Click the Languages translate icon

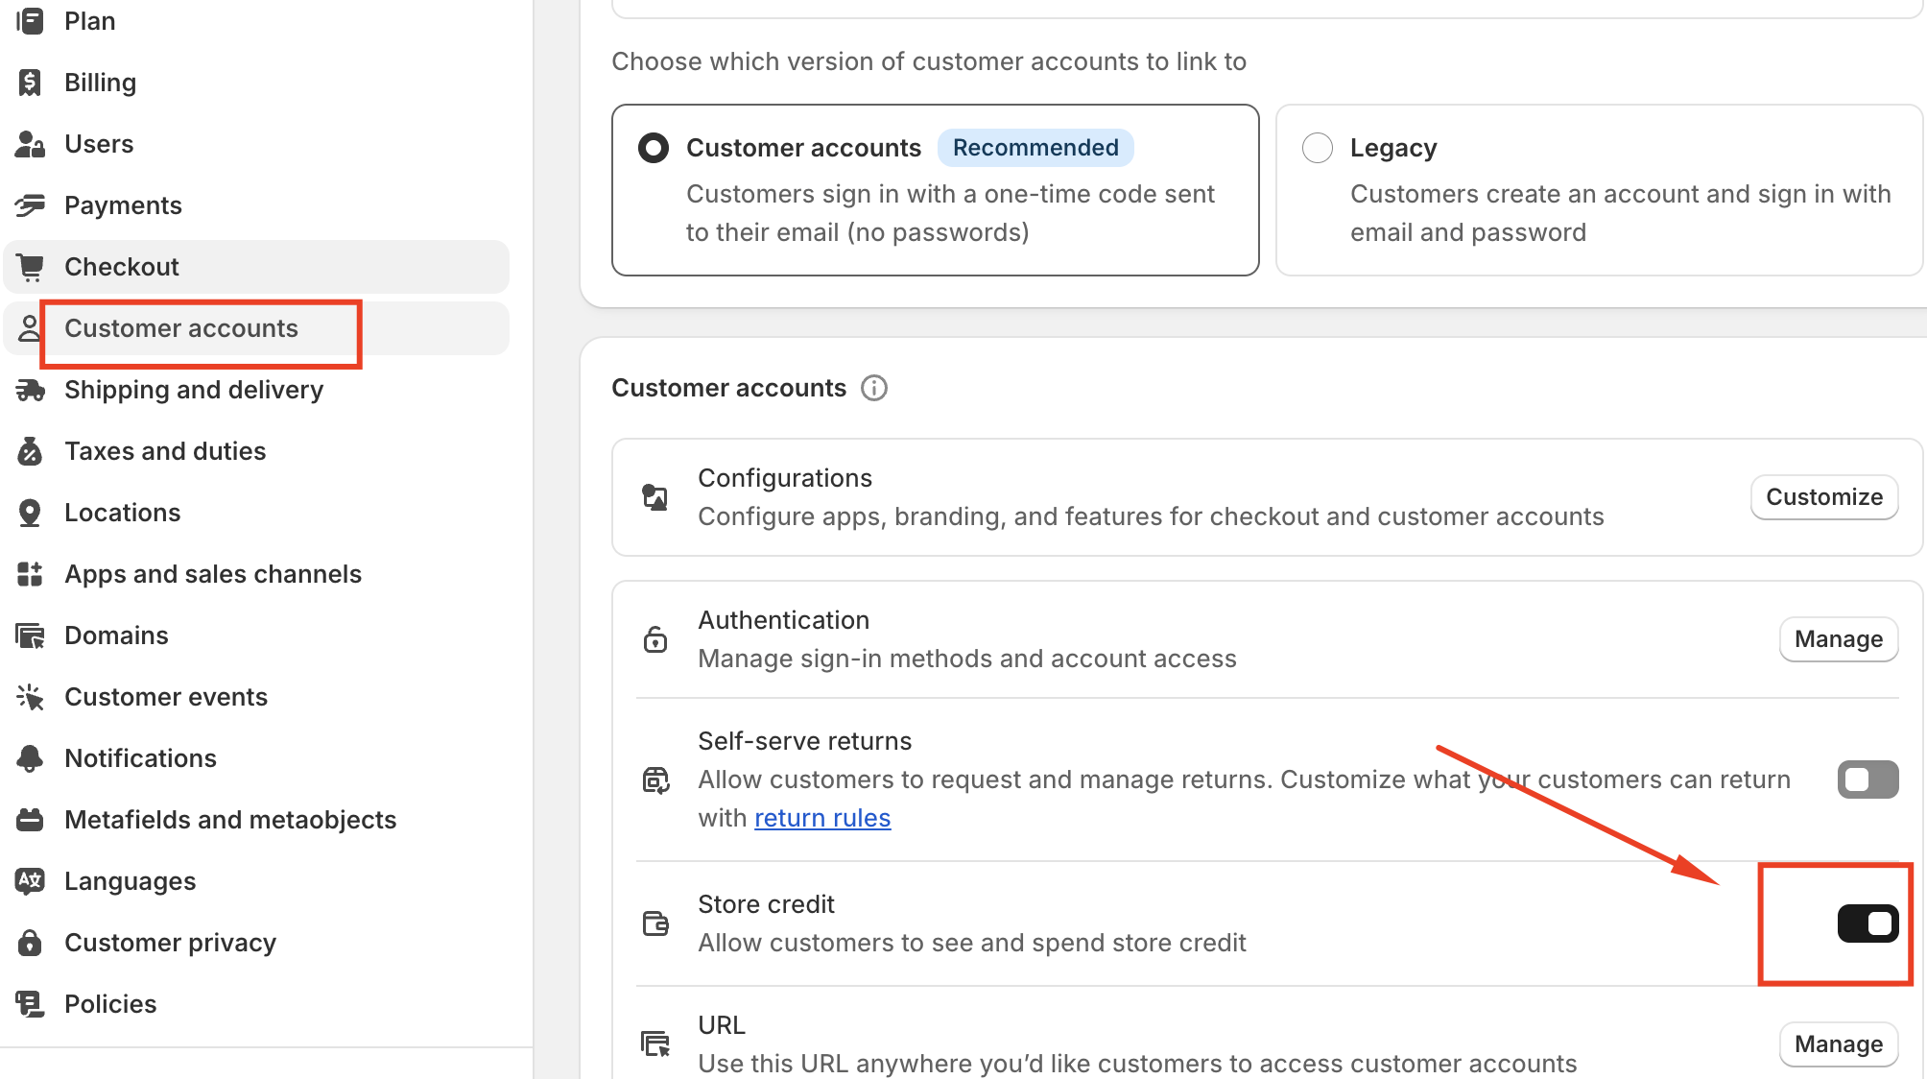click(30, 881)
